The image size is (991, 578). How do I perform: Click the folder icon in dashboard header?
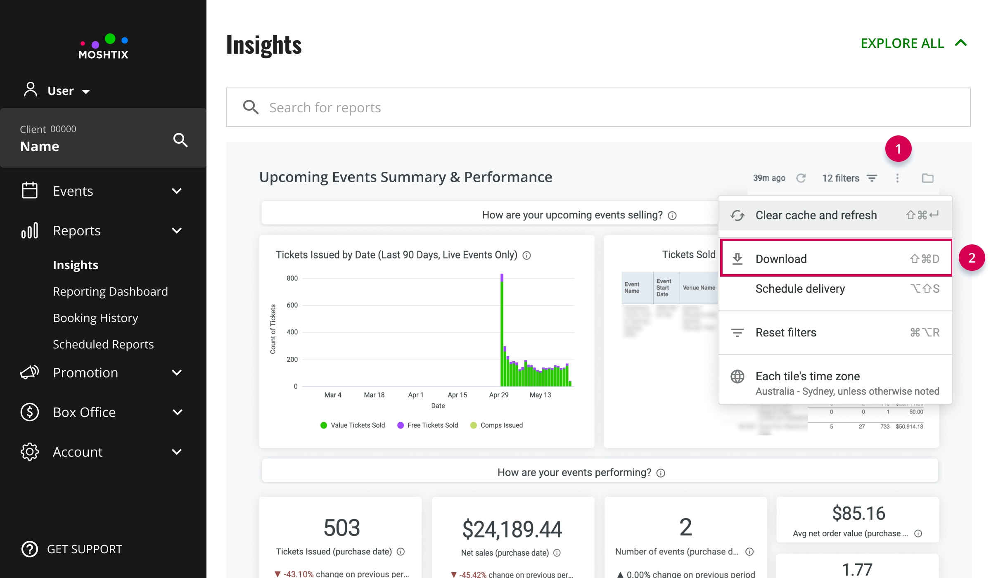(928, 178)
